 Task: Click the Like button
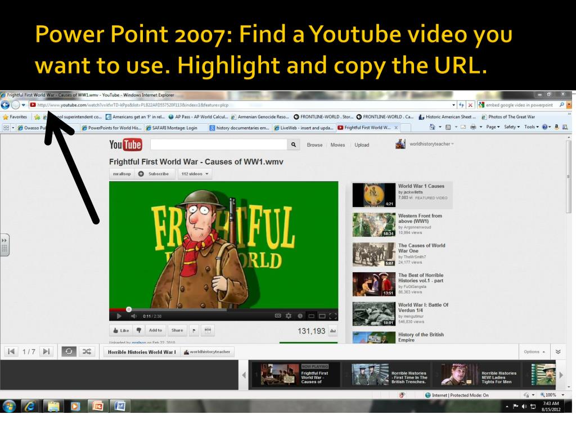tap(121, 330)
